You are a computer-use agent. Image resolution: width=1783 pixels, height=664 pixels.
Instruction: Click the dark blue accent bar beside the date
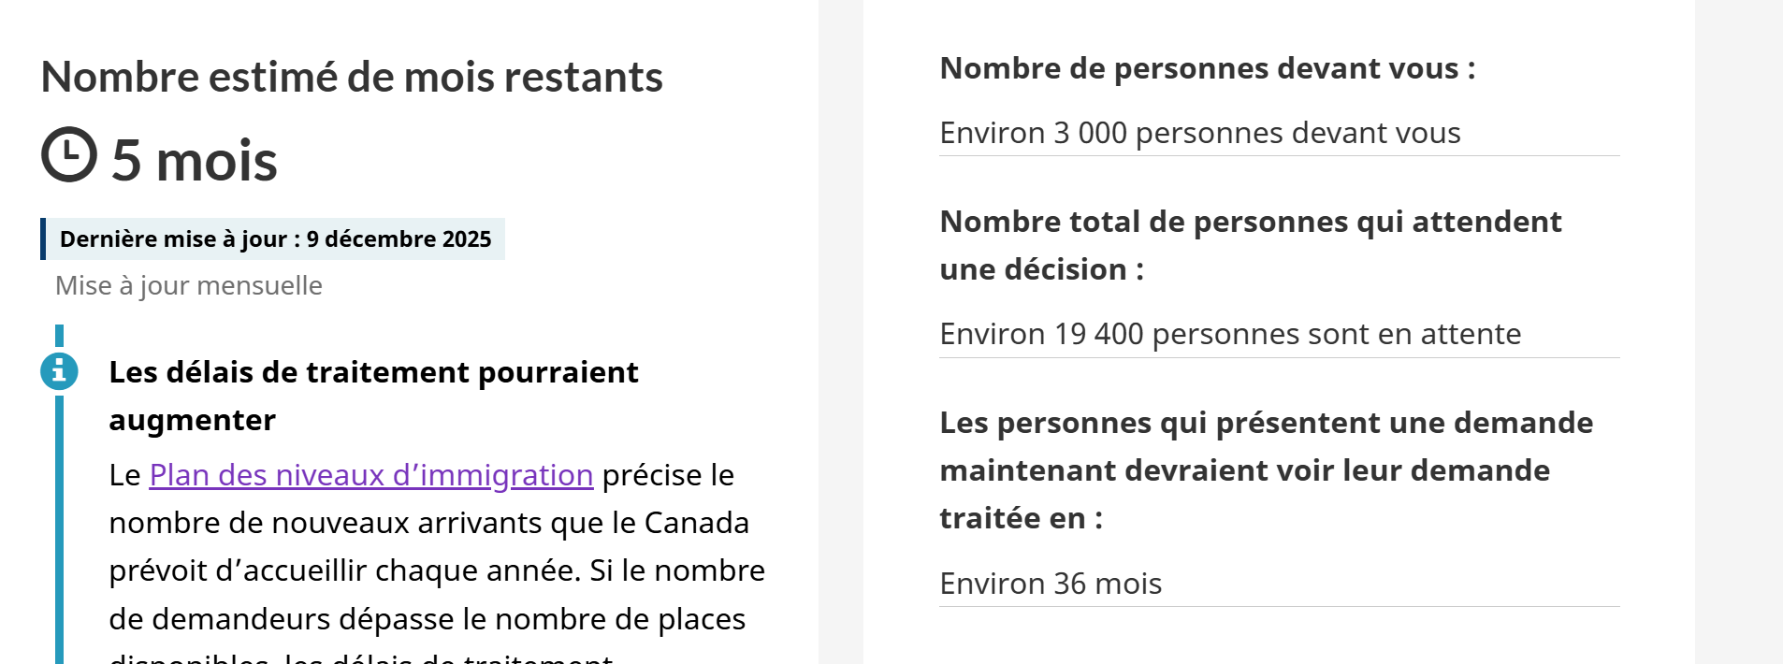pos(43,239)
